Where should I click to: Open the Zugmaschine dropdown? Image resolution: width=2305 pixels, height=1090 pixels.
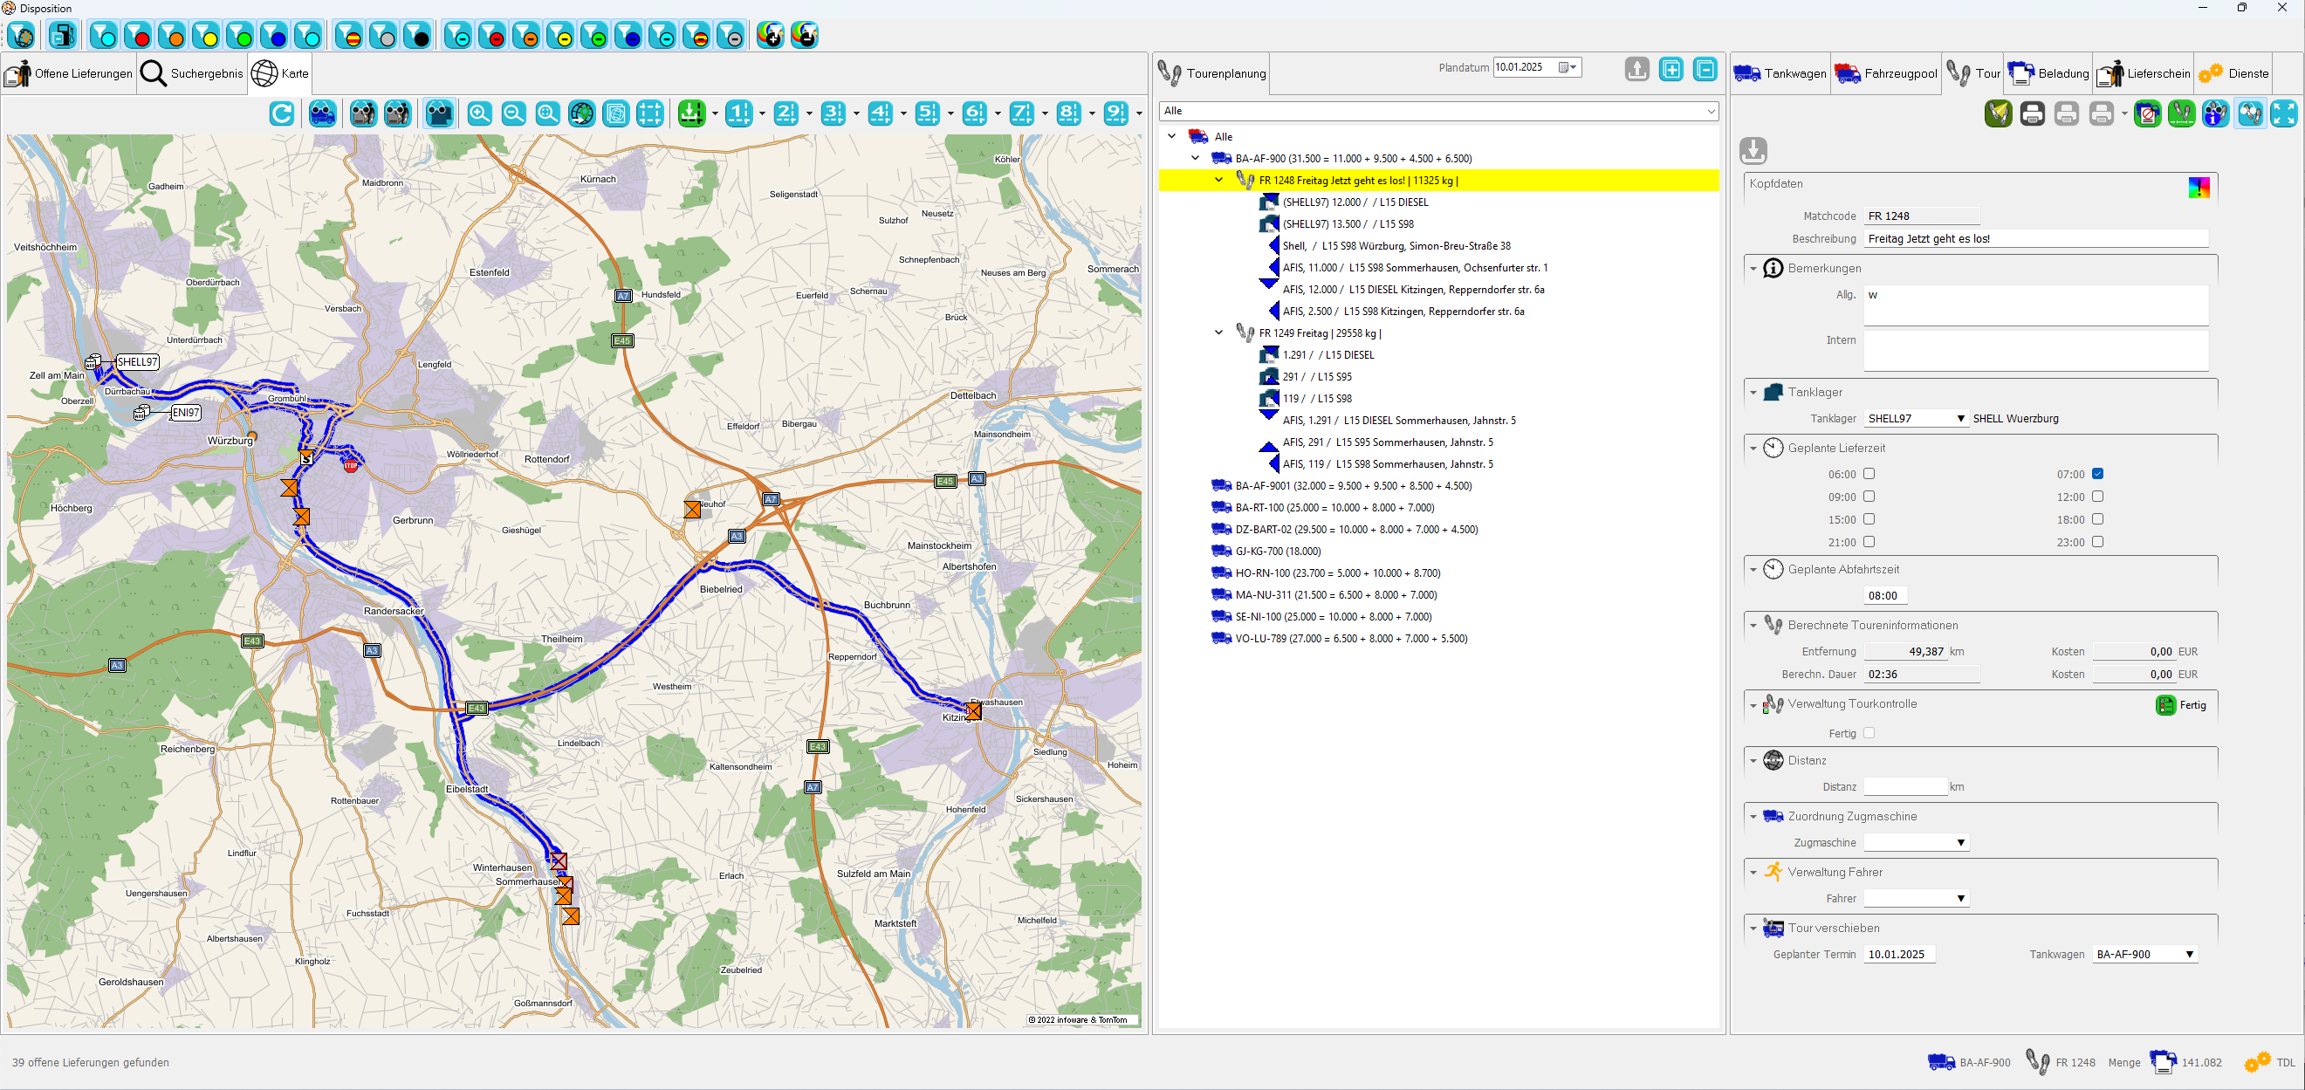pos(1960,843)
